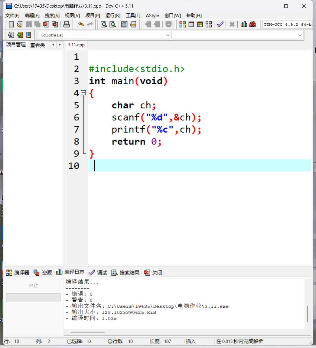Switch to the 项目管理 tab
The height and width of the screenshot is (348, 316).
tap(16, 45)
